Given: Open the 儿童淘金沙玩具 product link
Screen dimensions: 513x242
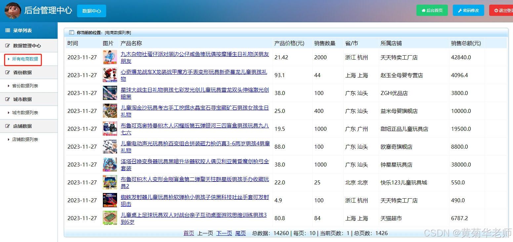Looking at the screenshot, I should coord(195,111).
